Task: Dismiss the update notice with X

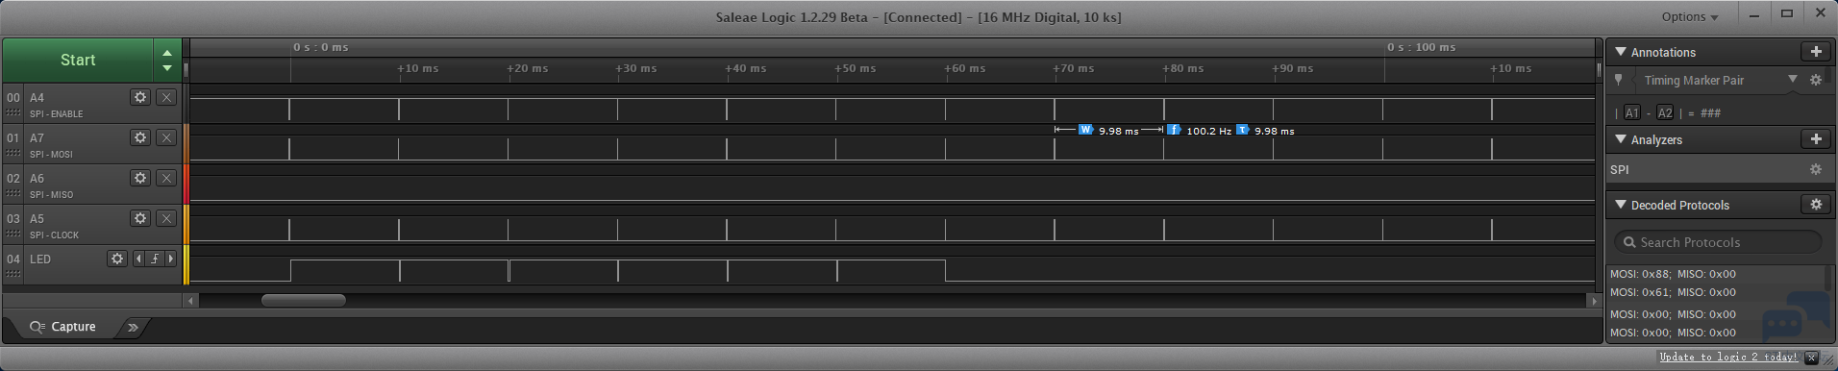Action: [1811, 358]
